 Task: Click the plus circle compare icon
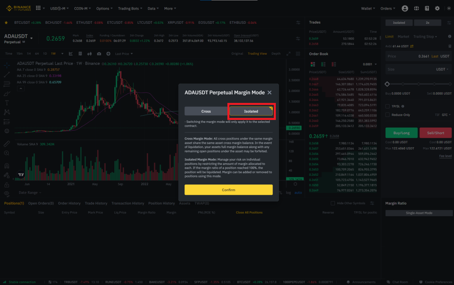(x=108, y=54)
